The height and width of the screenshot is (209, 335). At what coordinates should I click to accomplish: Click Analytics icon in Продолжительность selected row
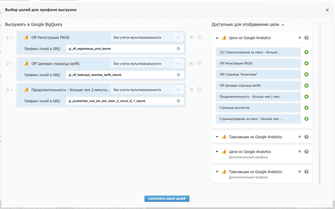(26, 89)
